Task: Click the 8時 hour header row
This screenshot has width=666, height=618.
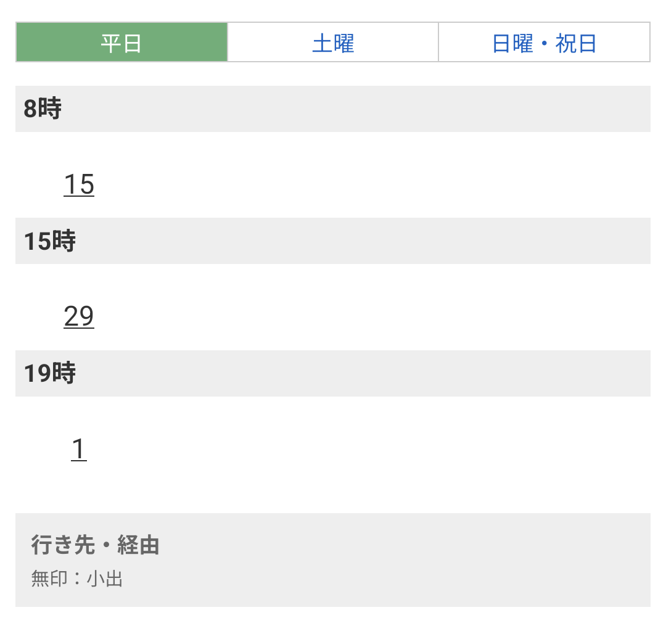Action: click(x=333, y=109)
